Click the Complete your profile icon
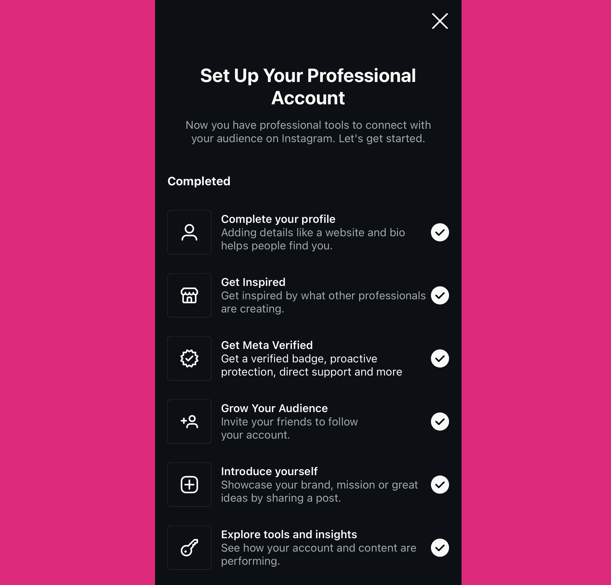The height and width of the screenshot is (585, 611). click(189, 232)
